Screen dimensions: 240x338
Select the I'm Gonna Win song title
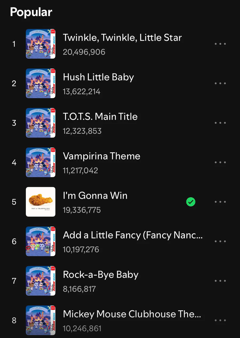pos(95,196)
